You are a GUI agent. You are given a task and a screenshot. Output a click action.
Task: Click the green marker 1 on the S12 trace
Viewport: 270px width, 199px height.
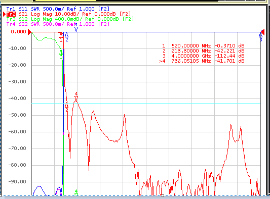[x=61, y=54]
